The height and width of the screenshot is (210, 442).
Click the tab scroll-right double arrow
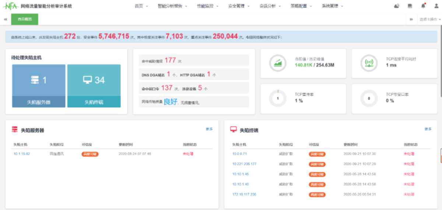pos(411,19)
